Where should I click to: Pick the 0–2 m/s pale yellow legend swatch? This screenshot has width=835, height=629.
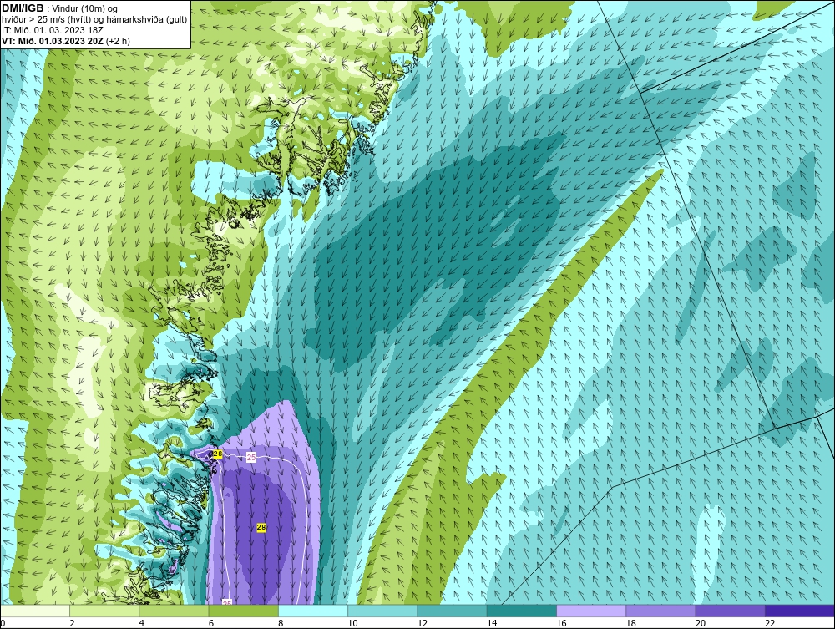pos(35,611)
